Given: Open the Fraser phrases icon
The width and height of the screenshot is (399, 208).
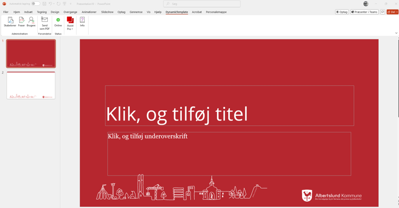Looking at the screenshot, I should (x=21, y=22).
